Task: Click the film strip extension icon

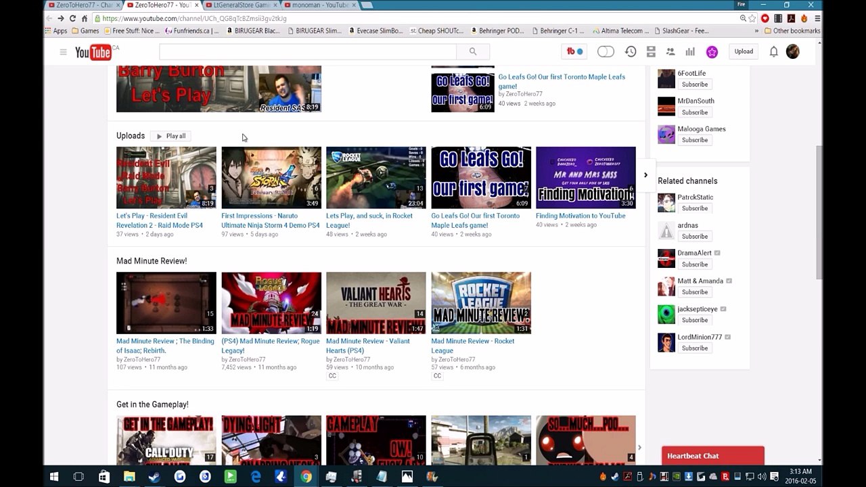Action: click(778, 18)
